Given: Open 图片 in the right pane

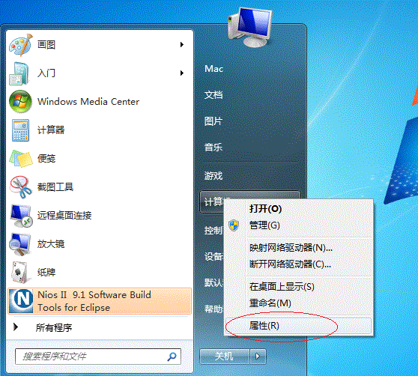Looking at the screenshot, I should coord(213,121).
